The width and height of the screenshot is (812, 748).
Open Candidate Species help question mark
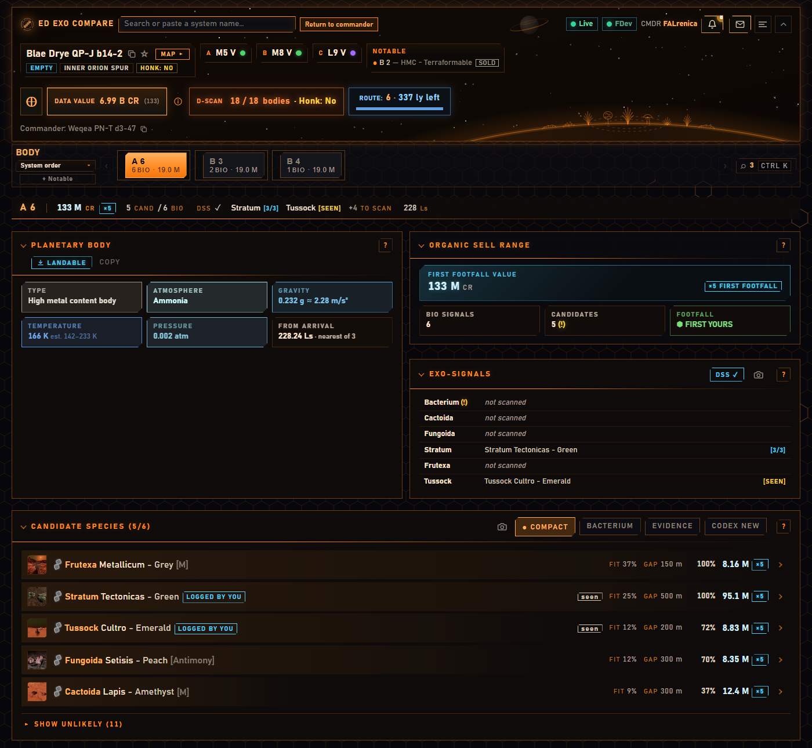pyautogui.click(x=783, y=526)
